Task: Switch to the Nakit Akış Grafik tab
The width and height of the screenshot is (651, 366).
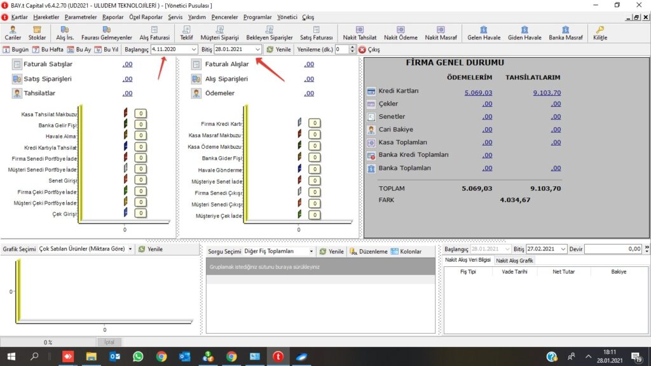Action: pyautogui.click(x=514, y=261)
